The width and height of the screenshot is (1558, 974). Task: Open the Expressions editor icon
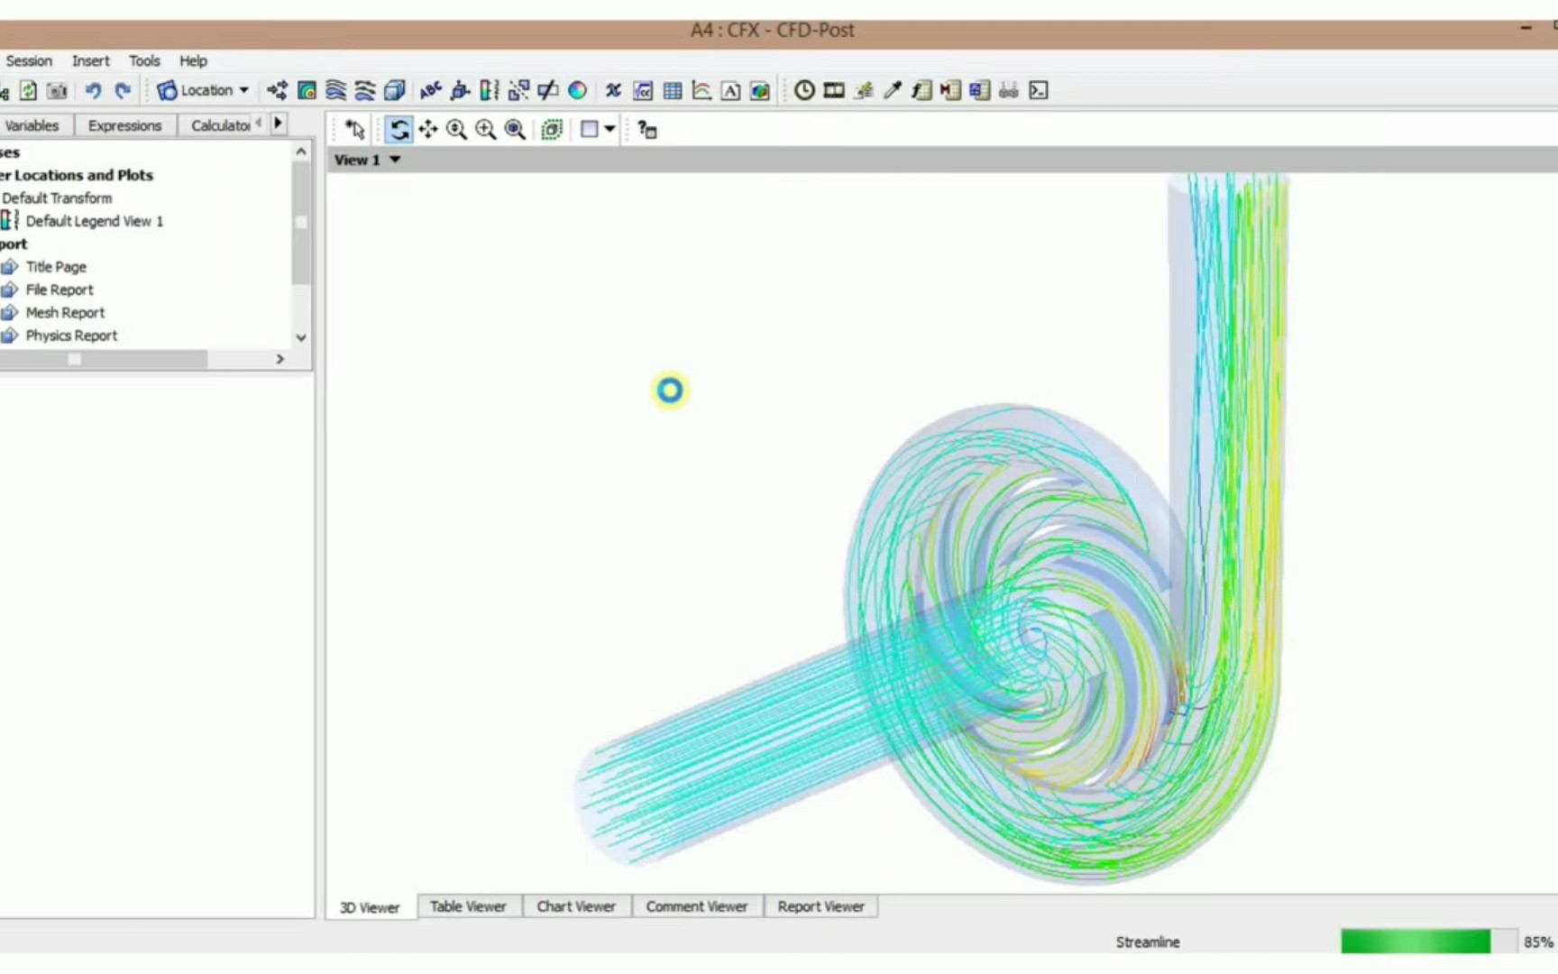pyautogui.click(x=642, y=90)
